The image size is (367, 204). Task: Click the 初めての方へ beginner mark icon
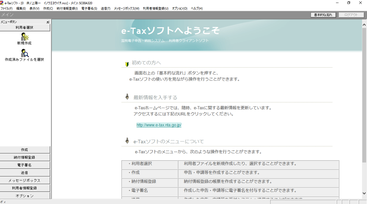coord(127,64)
